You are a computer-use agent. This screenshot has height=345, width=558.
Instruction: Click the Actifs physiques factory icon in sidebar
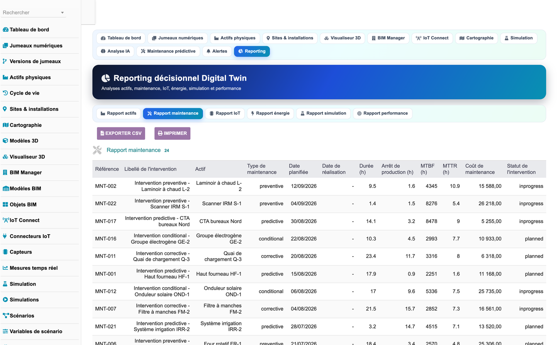click(x=5, y=77)
